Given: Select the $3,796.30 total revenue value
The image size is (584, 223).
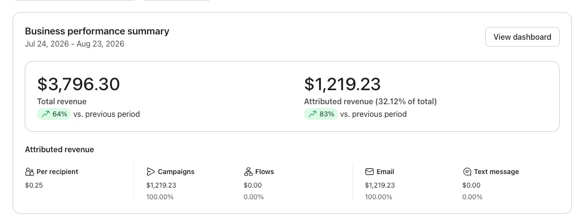Looking at the screenshot, I should click(78, 84).
